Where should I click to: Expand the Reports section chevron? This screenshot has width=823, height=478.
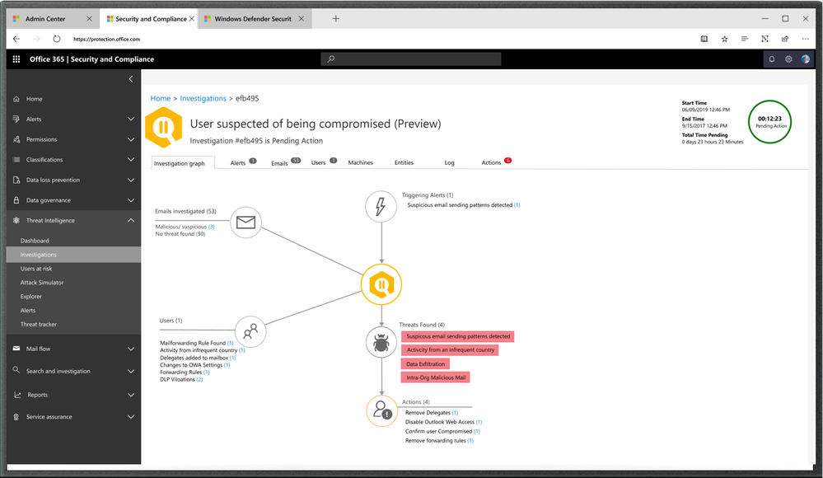tap(131, 395)
